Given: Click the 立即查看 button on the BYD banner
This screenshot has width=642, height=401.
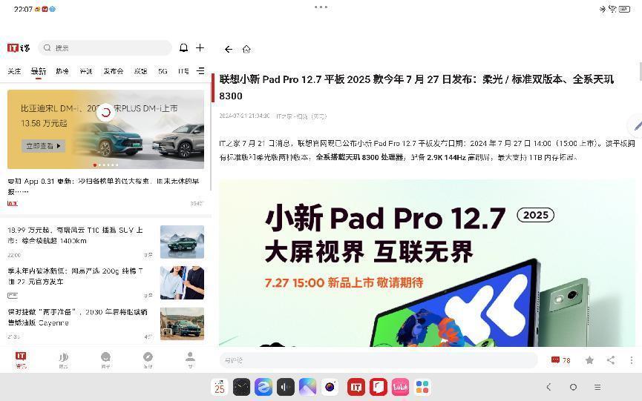Looking at the screenshot, I should pyautogui.click(x=43, y=146).
